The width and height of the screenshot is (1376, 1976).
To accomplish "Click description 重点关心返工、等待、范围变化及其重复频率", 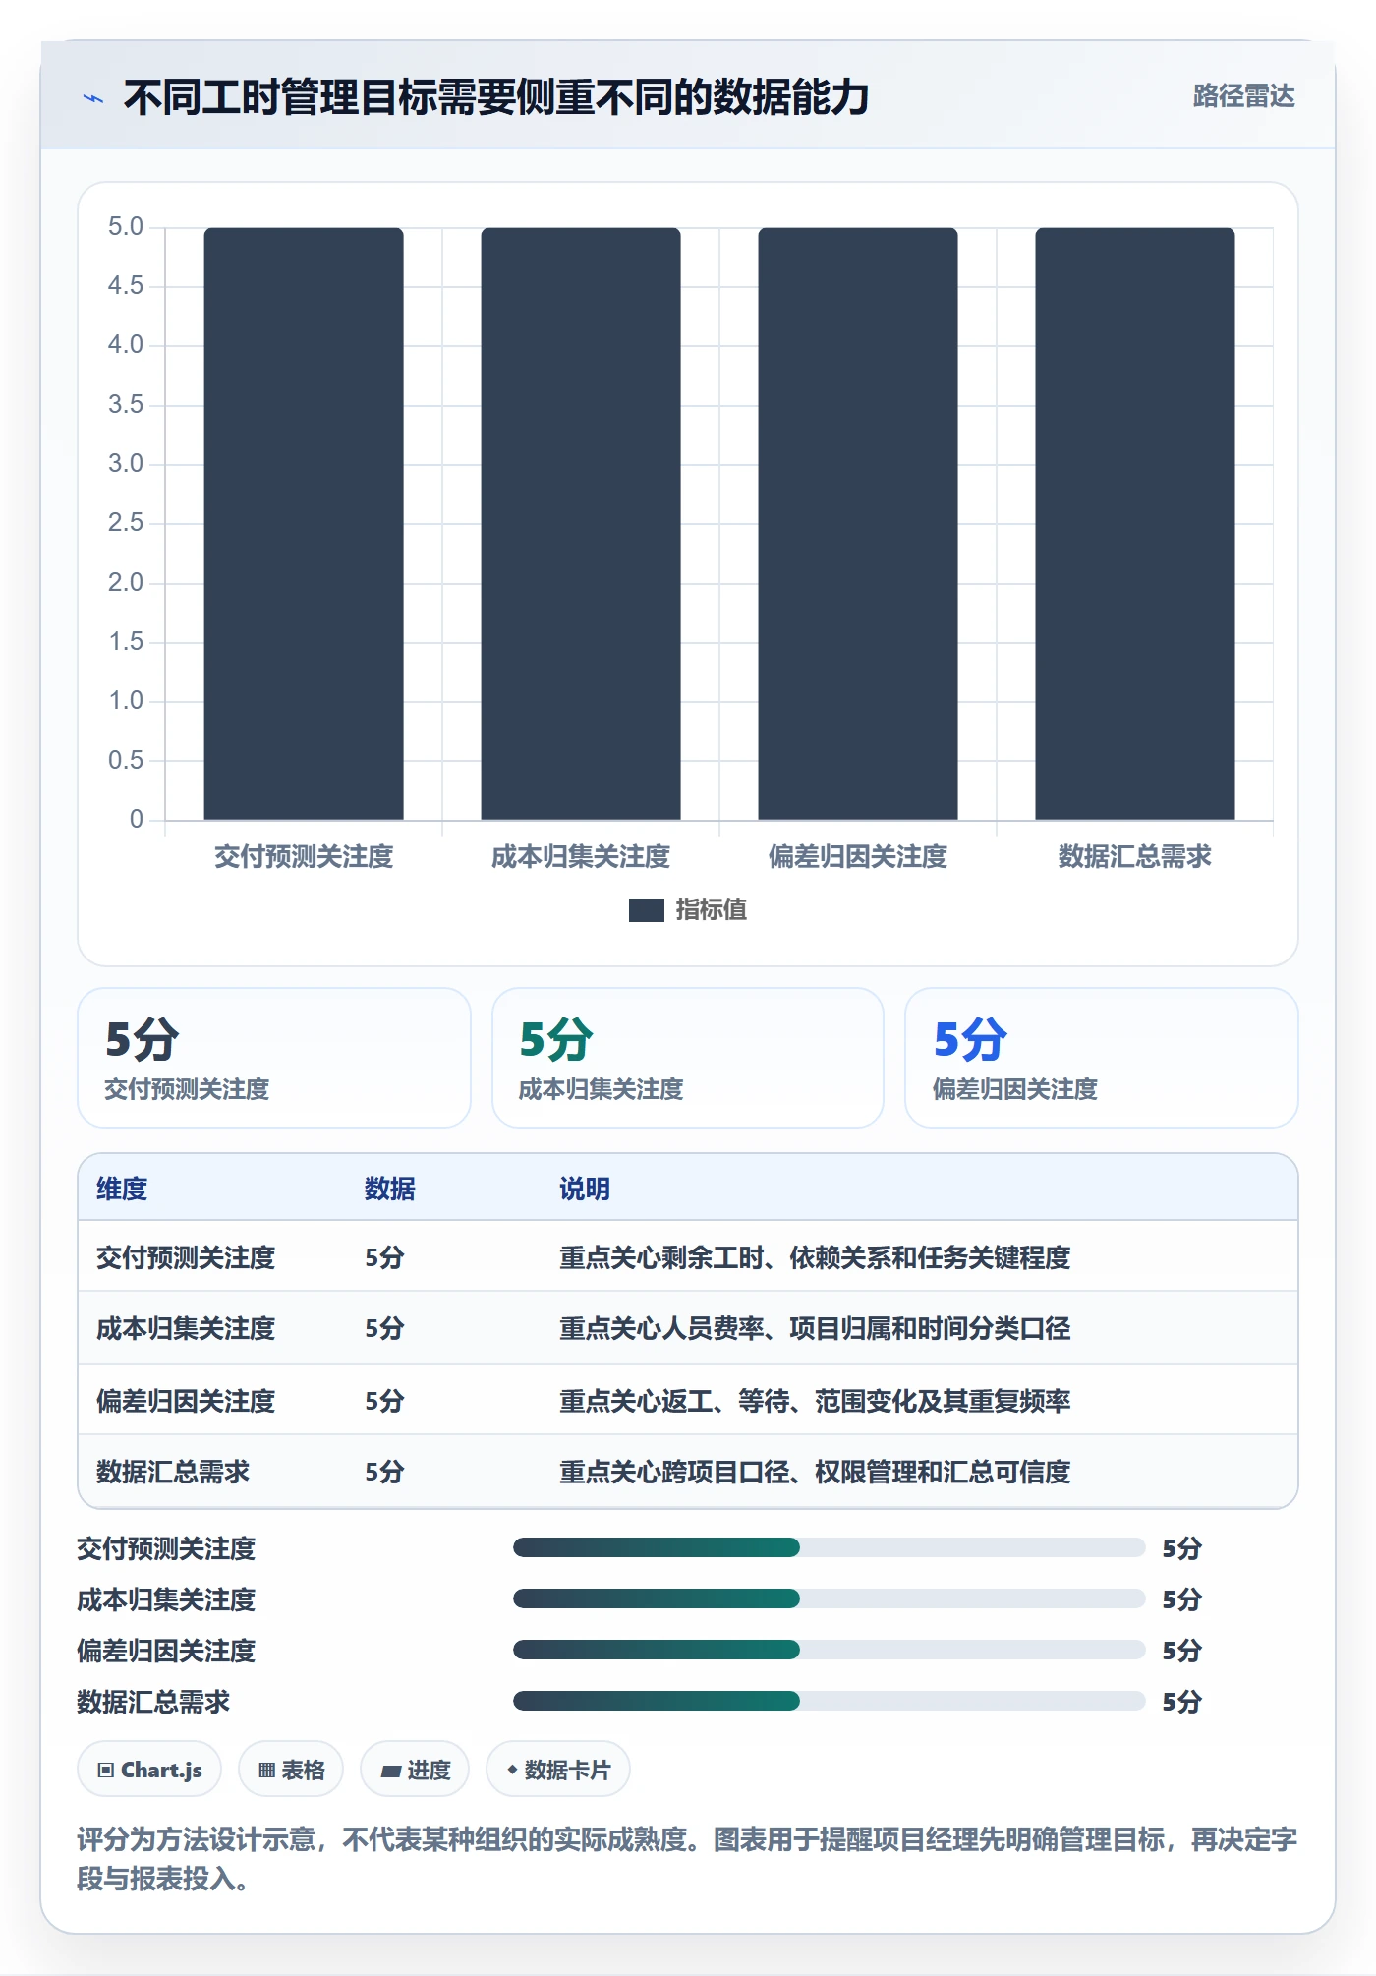I will click(x=815, y=1401).
